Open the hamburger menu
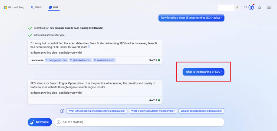This screenshot has height=131, width=277. click(269, 8)
